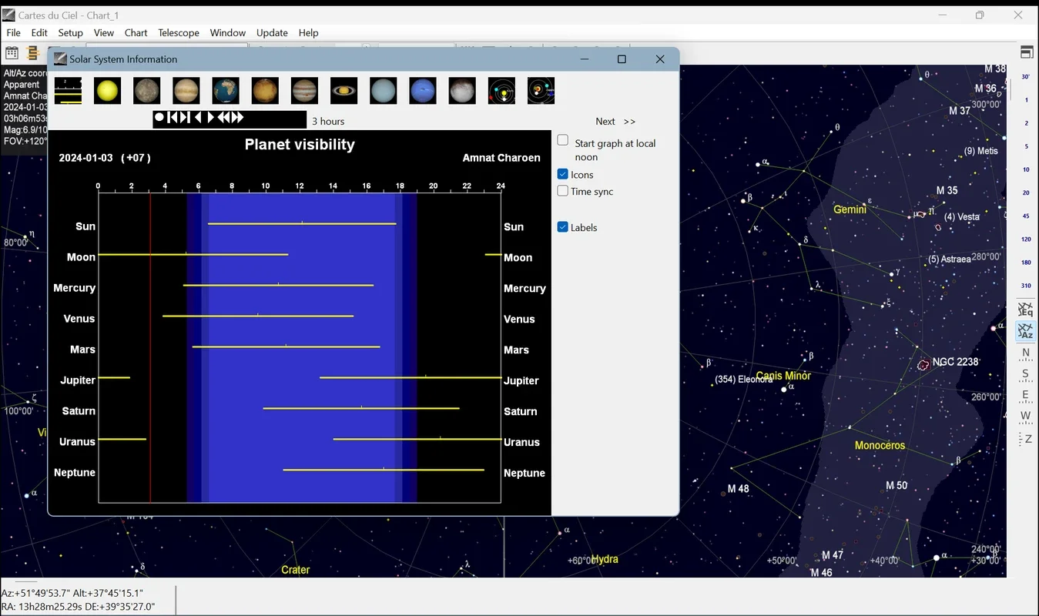Set field of view to 310 degrees
Image resolution: width=1039 pixels, height=616 pixels.
1026,286
